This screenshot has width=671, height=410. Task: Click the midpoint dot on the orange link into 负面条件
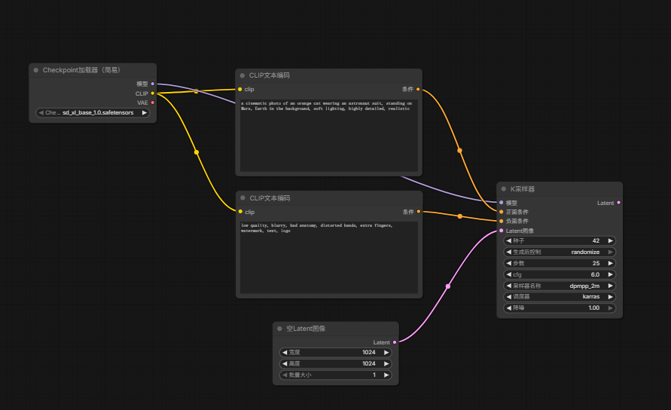point(460,216)
